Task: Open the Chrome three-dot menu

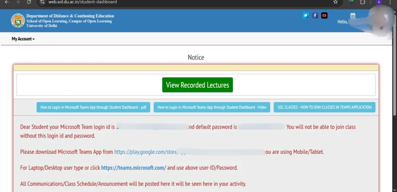Action: coord(390,2)
